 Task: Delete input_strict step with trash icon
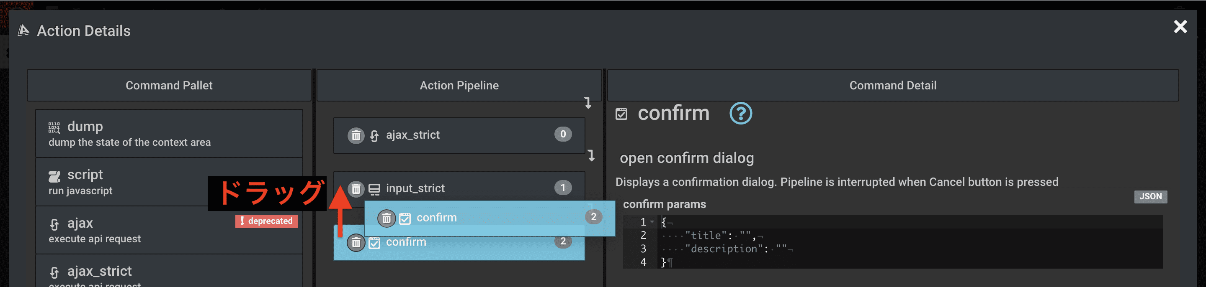356,189
